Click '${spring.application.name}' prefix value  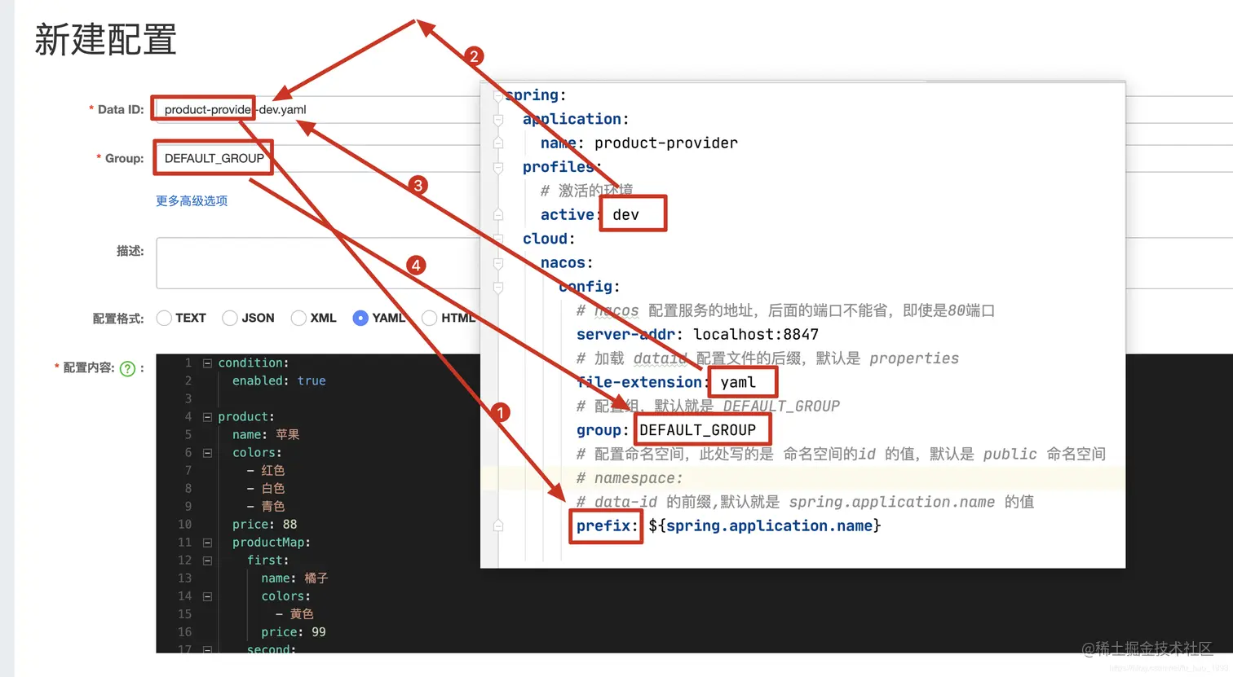click(765, 526)
